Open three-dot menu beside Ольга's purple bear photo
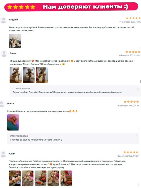 coord(139,129)
